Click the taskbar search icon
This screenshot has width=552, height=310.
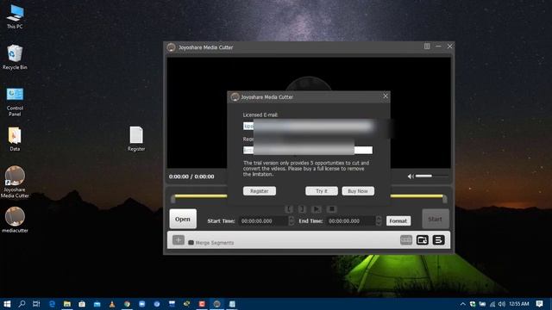pos(22,304)
